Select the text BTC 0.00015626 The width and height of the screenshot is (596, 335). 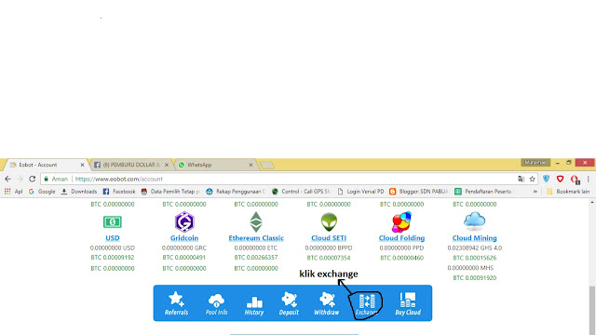click(x=474, y=258)
